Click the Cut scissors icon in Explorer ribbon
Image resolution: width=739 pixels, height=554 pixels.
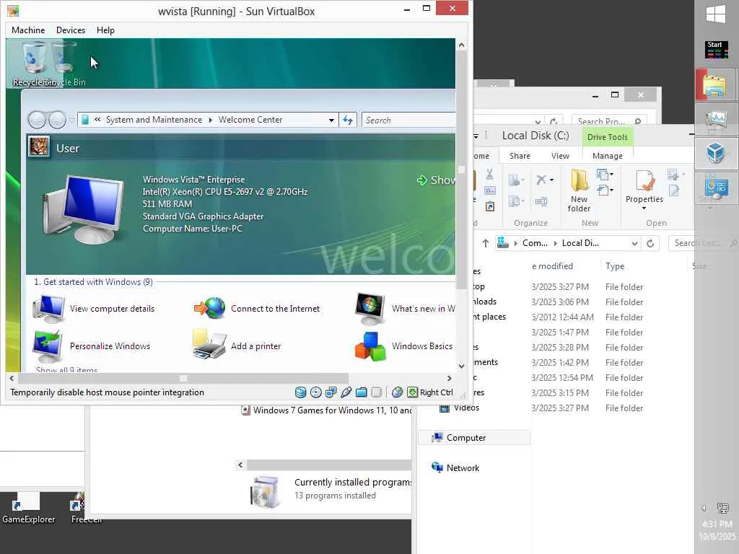coord(490,175)
